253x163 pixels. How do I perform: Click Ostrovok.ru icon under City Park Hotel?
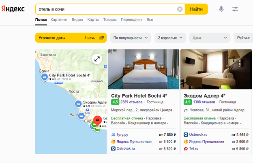tap(113, 148)
